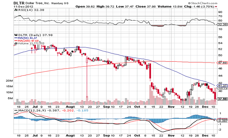
Task: Click the red -0.202 MACD signal value
Action: [x=67, y=110]
